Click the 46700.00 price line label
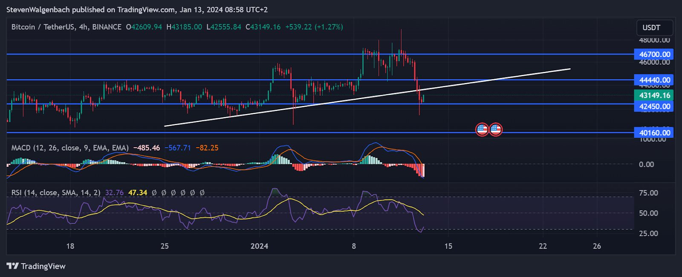This screenshot has height=277, width=682. point(654,54)
